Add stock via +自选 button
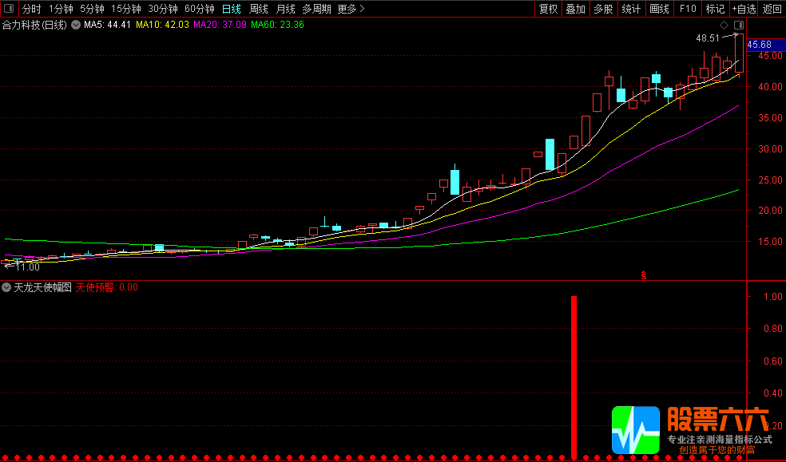This screenshot has height=462, width=786. pos(743,9)
